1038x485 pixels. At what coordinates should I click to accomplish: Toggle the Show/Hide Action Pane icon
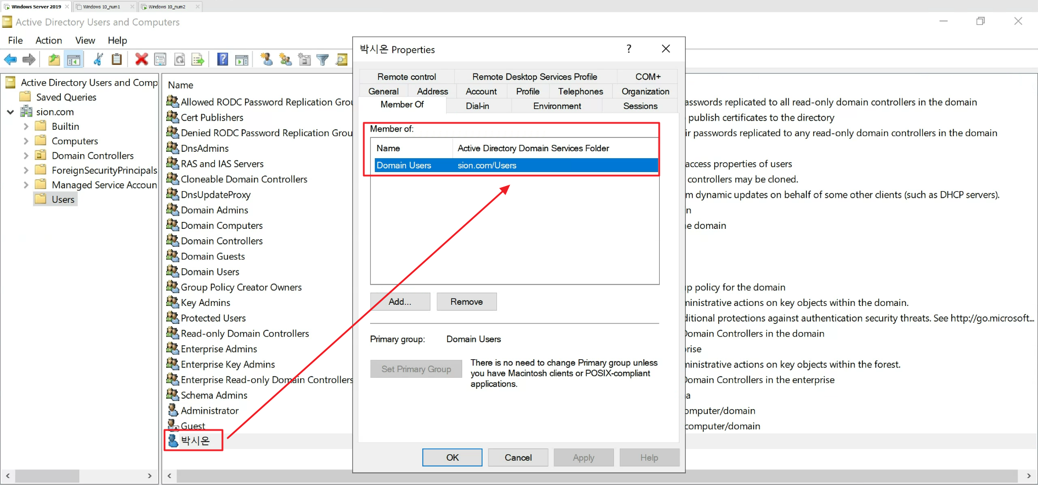[242, 59]
